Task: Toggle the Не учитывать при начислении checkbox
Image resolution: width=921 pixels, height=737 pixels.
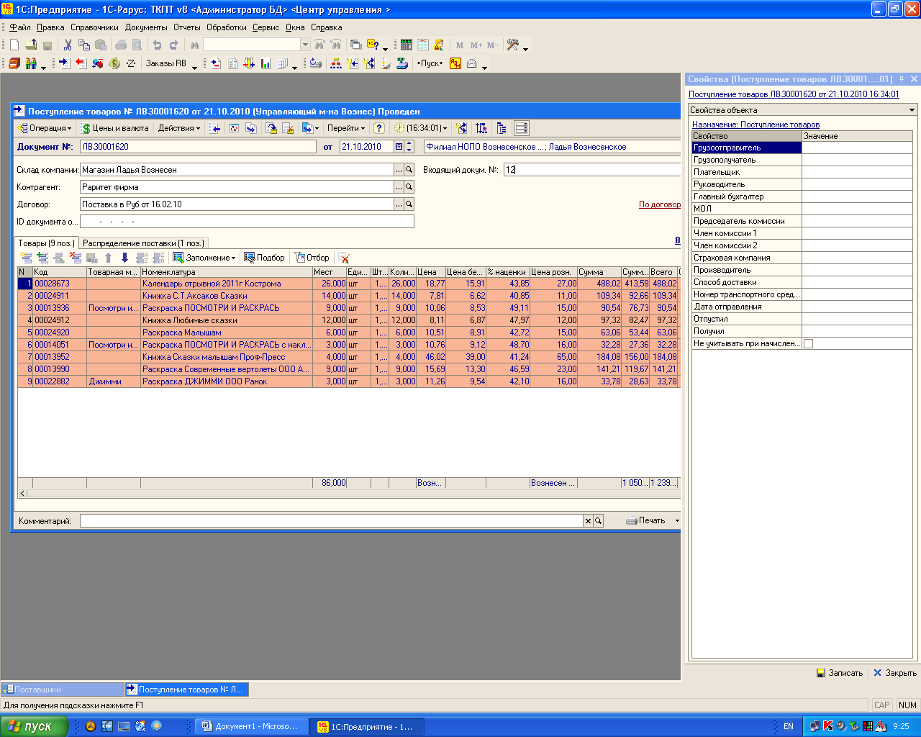Action: [808, 344]
